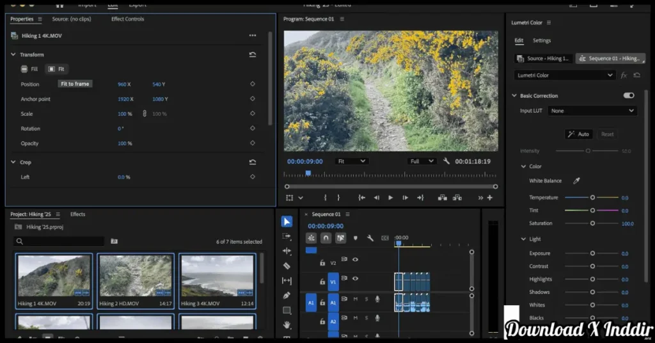Select the Hand tool
655x343 pixels.
point(287,324)
